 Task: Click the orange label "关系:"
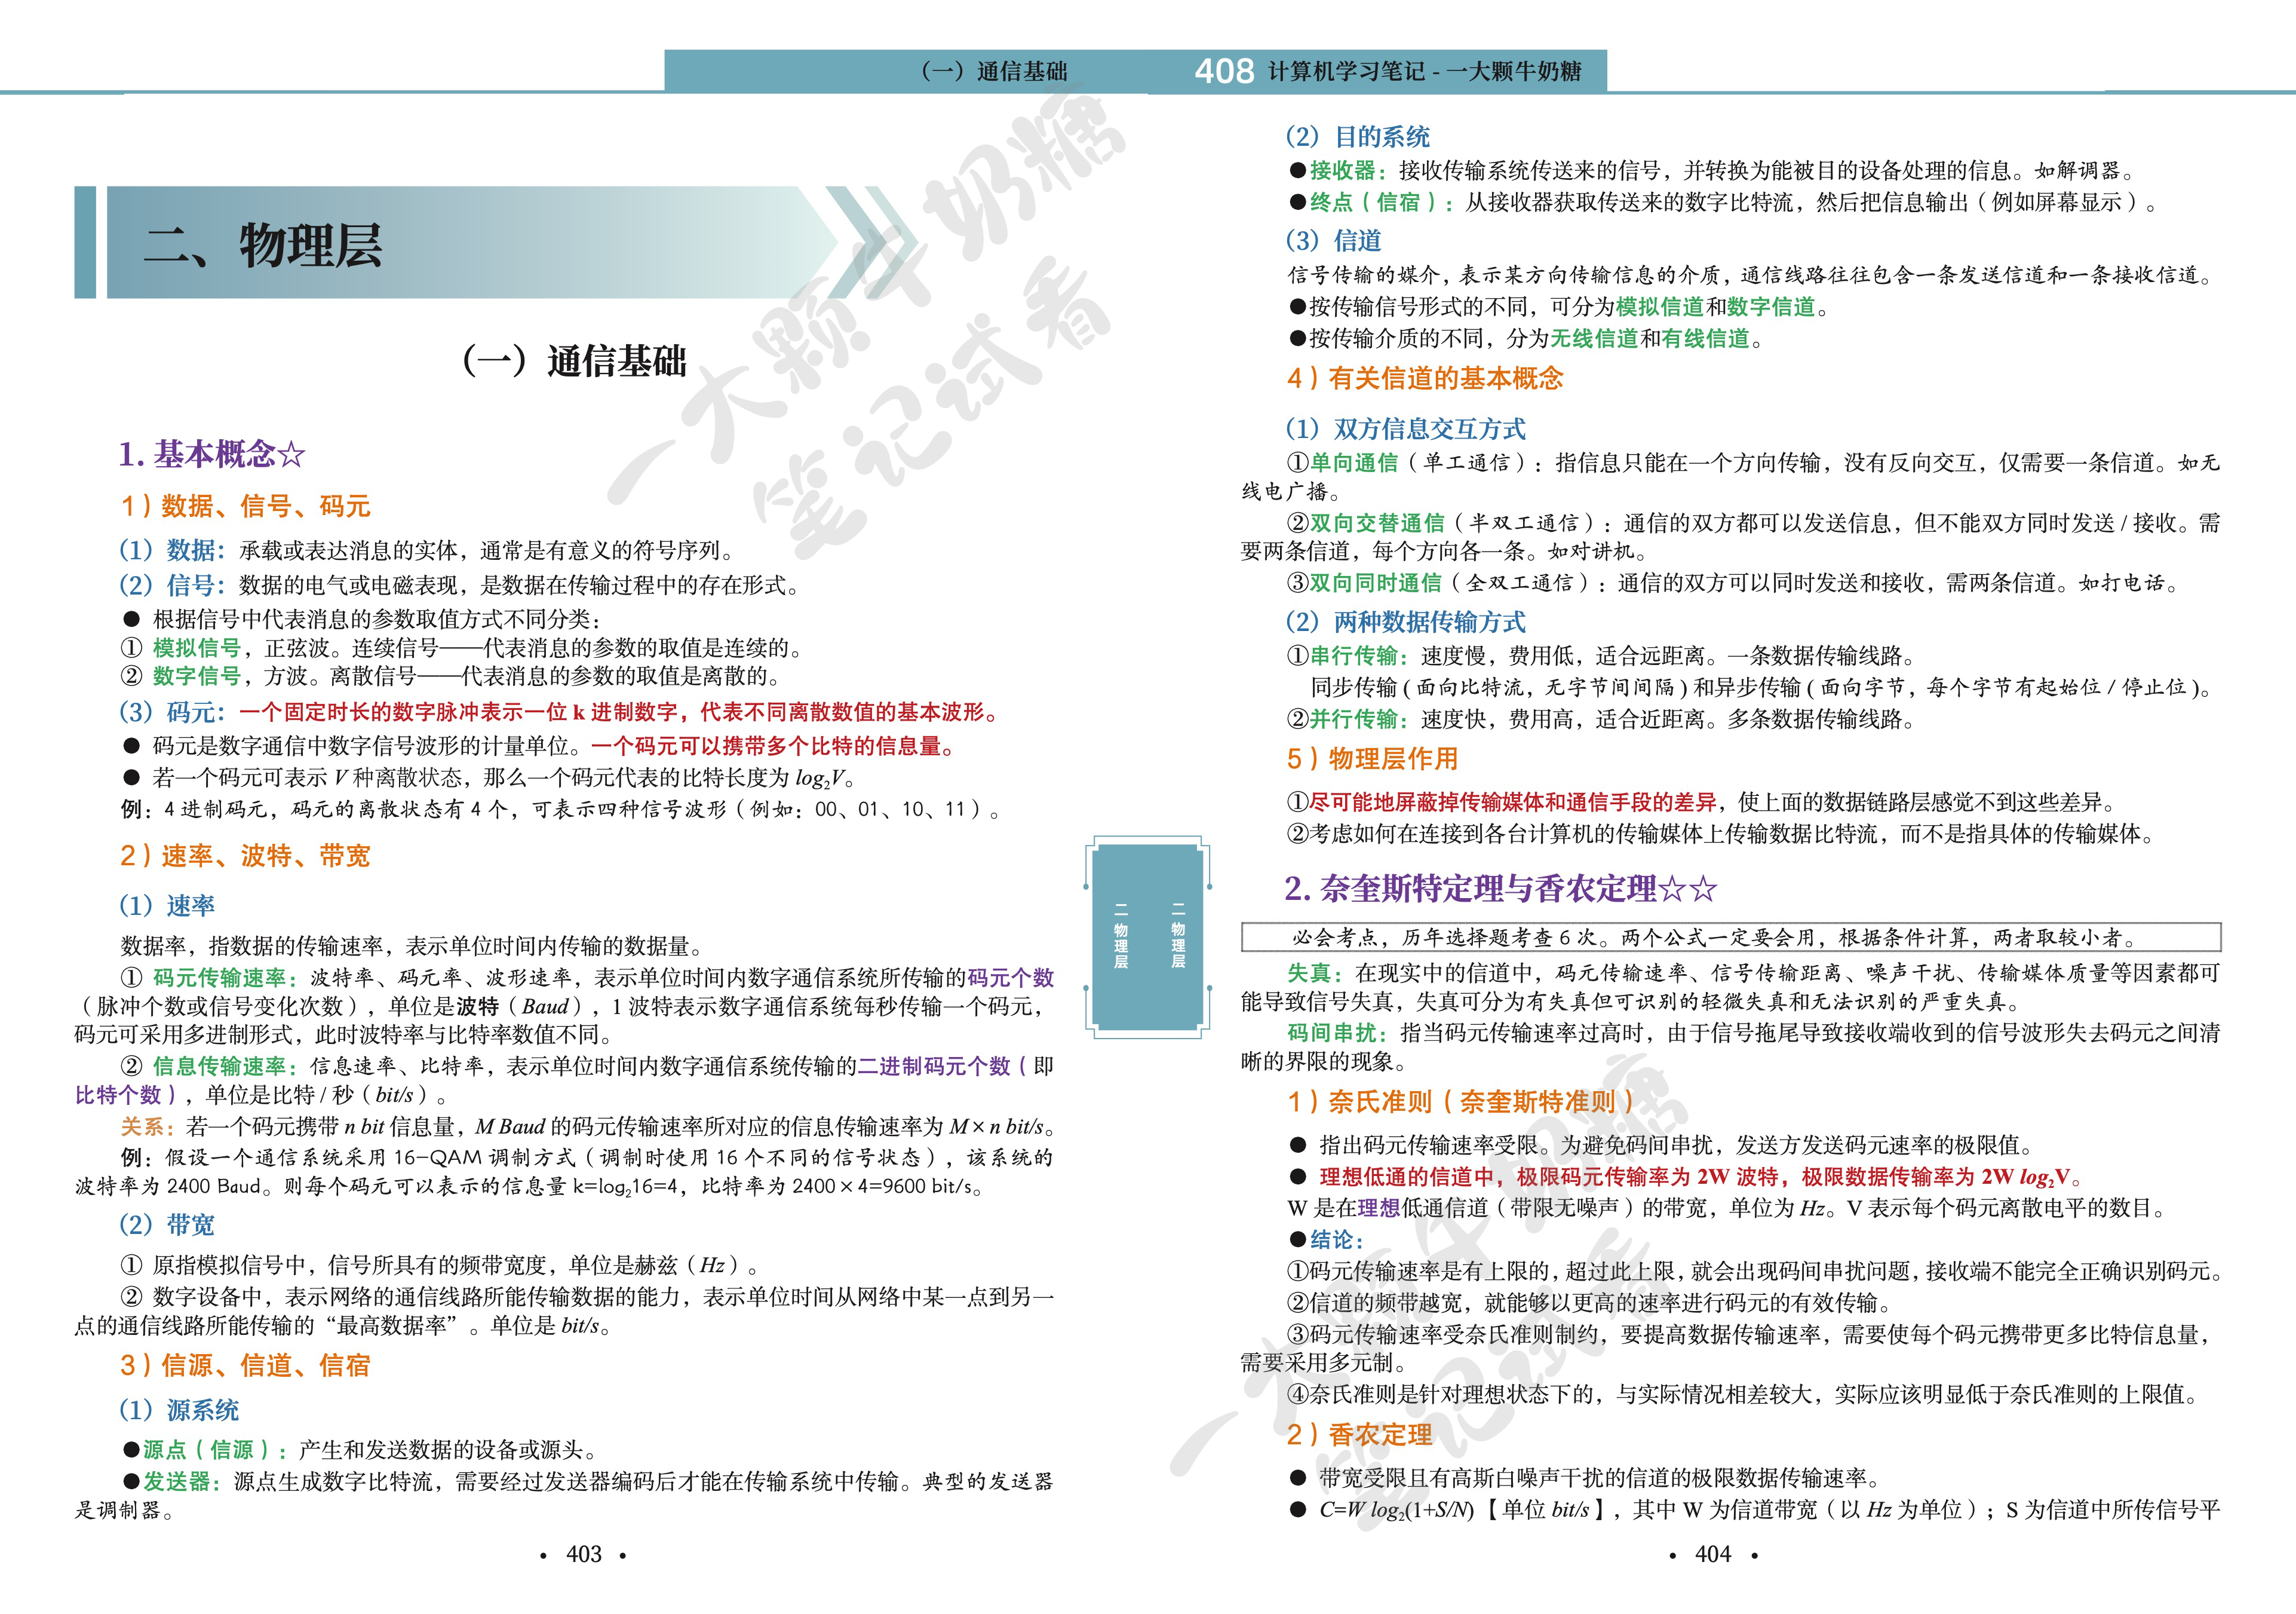(148, 1127)
